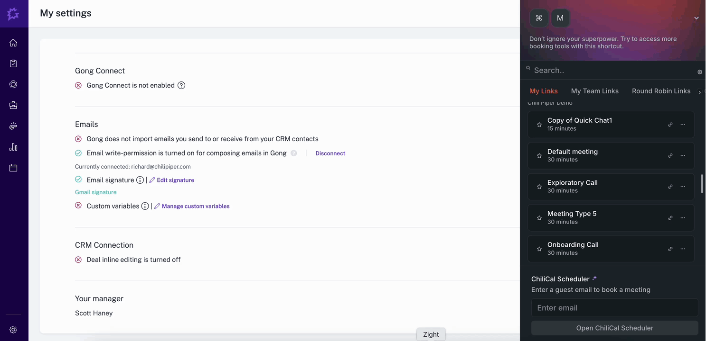Click the links list scrollbar handle
Viewport: 706px width, 341px height.
[702, 184]
